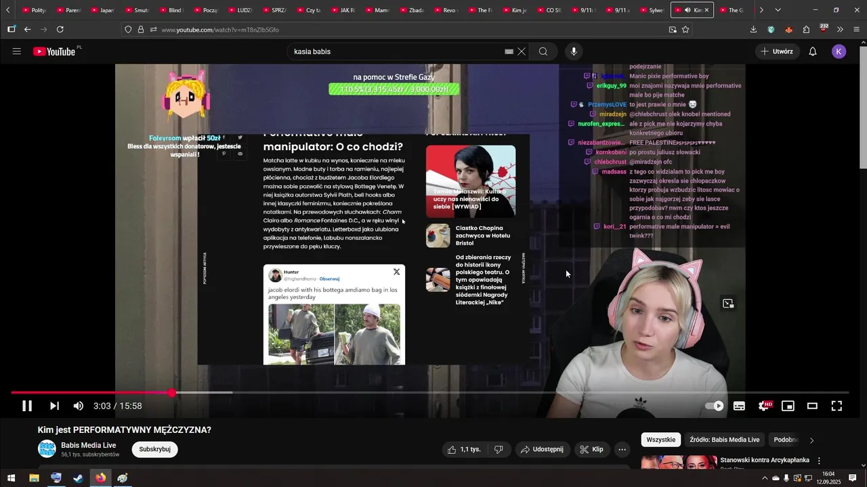Show more toolbar tools via the double chevron

coord(841,29)
